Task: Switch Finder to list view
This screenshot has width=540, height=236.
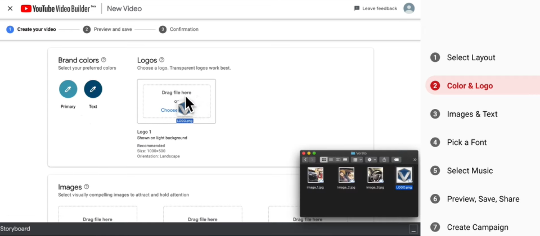Action: click(x=331, y=160)
